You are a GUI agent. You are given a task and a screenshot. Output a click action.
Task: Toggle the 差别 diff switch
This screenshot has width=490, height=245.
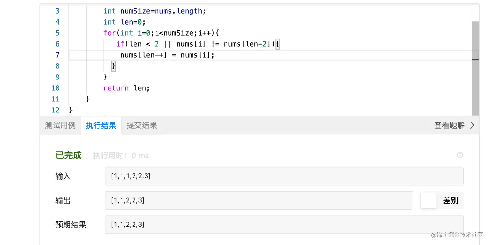coord(429,201)
